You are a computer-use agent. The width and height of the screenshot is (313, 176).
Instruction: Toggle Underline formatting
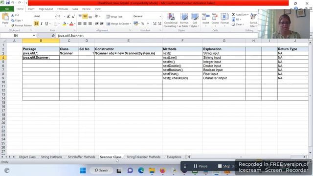[46, 23]
